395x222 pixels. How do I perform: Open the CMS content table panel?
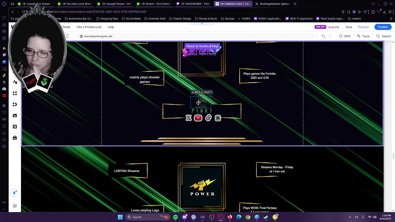pos(15,127)
